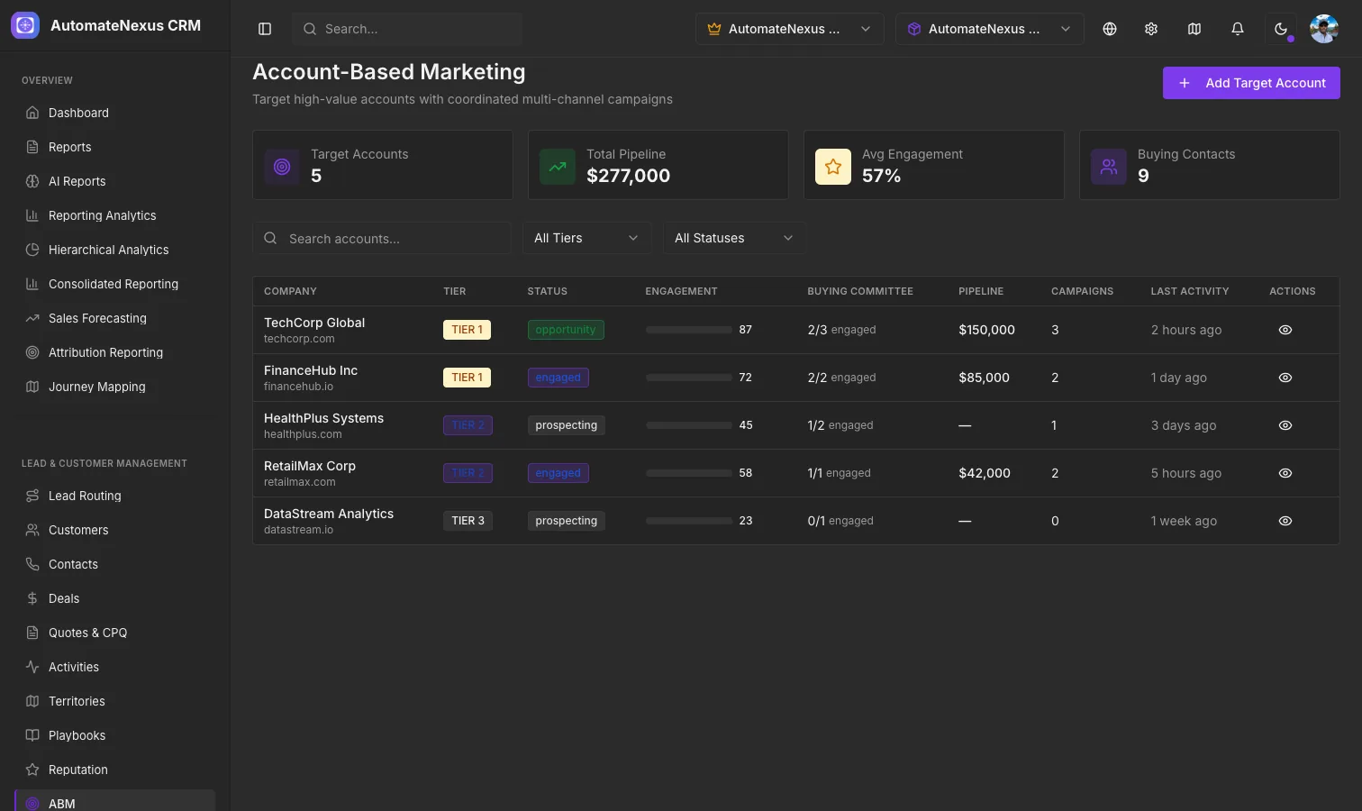Click the Last Activity column header
1362x811 pixels.
pos(1190,291)
